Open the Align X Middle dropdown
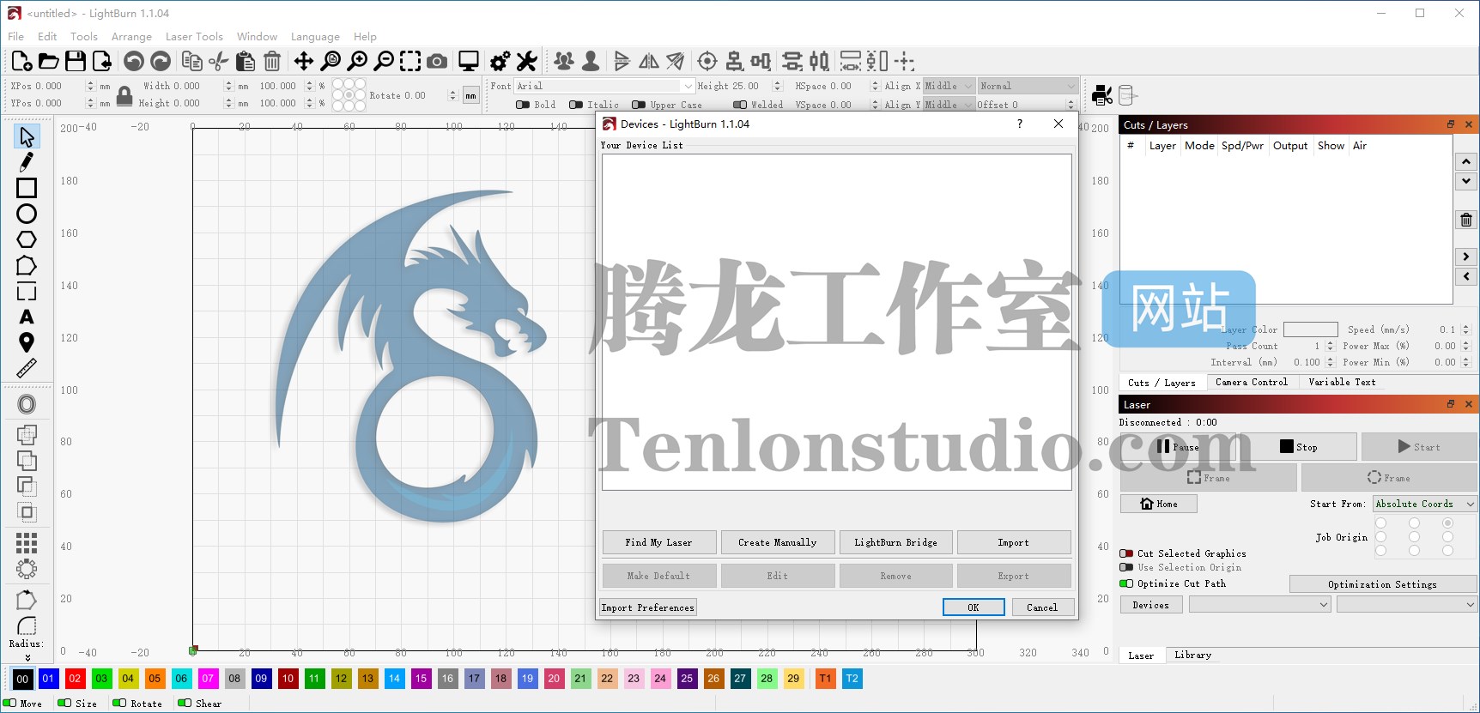 (949, 86)
